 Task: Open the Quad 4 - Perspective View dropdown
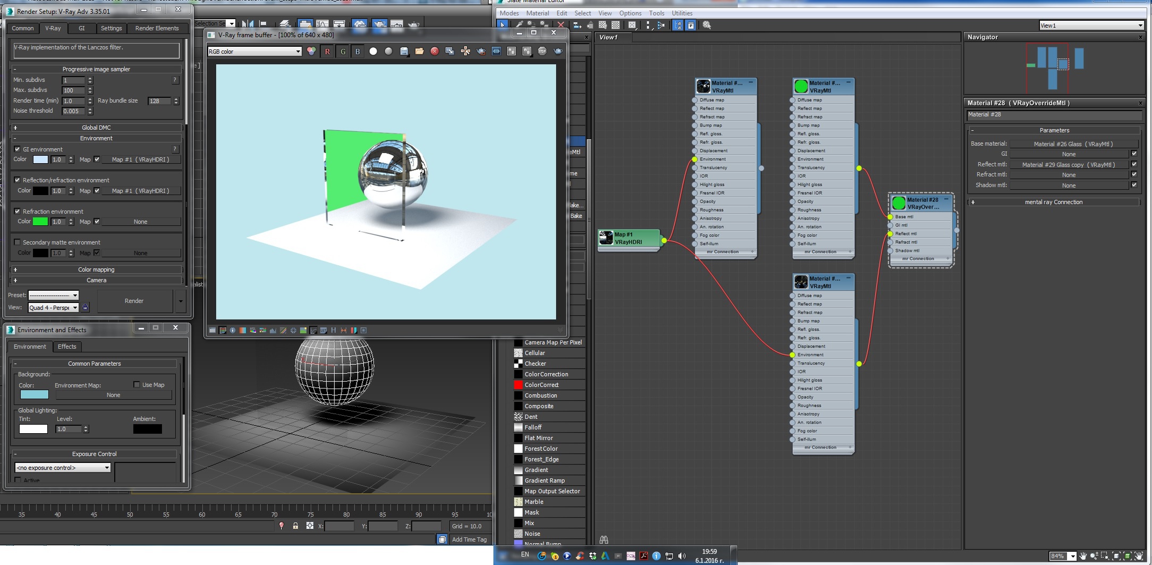point(53,308)
